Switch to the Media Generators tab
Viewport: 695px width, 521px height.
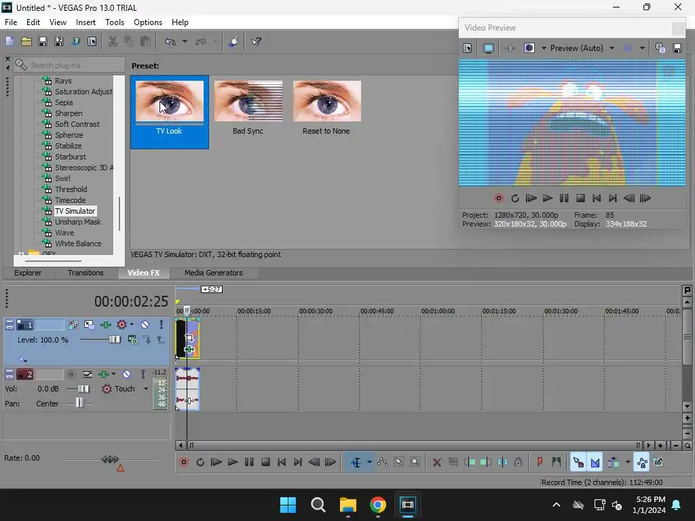click(213, 273)
